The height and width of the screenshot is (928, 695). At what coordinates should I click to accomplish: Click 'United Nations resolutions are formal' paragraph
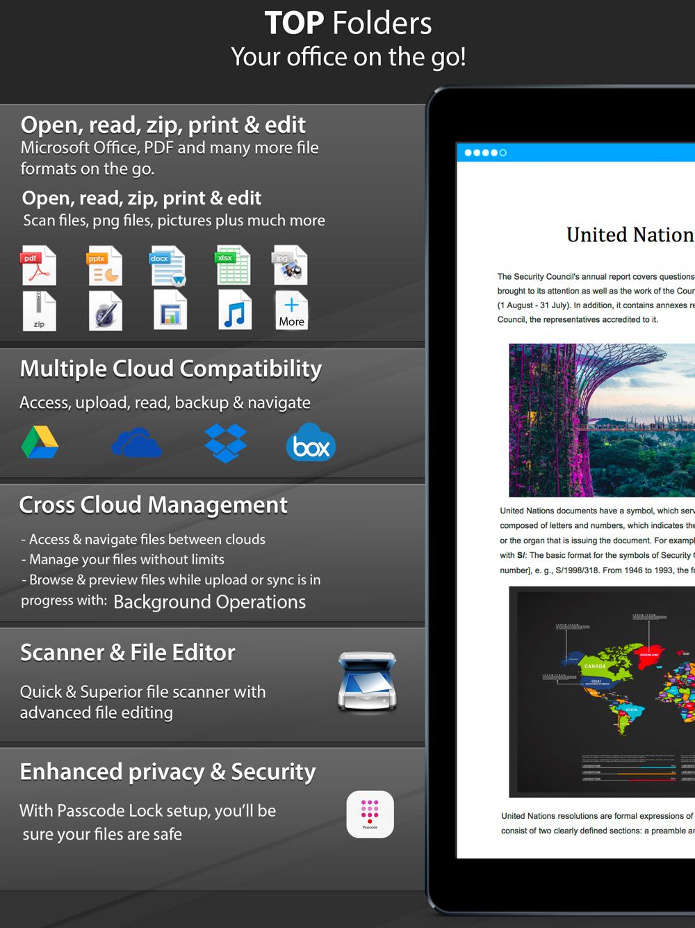coord(598,823)
